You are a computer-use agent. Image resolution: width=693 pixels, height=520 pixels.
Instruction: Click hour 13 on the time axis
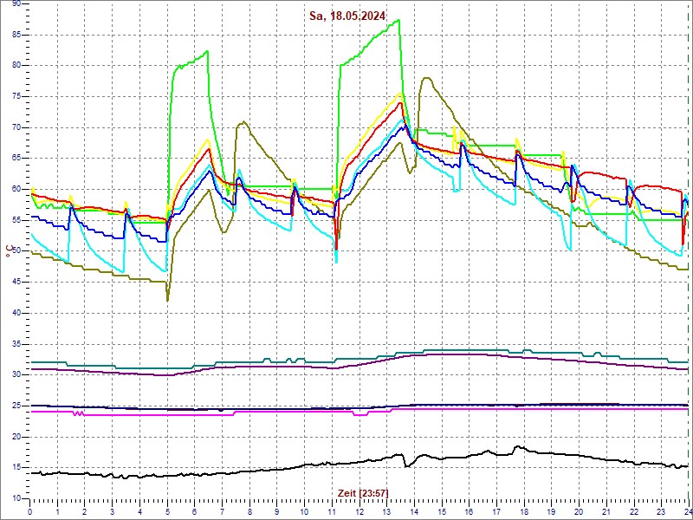tap(386, 511)
